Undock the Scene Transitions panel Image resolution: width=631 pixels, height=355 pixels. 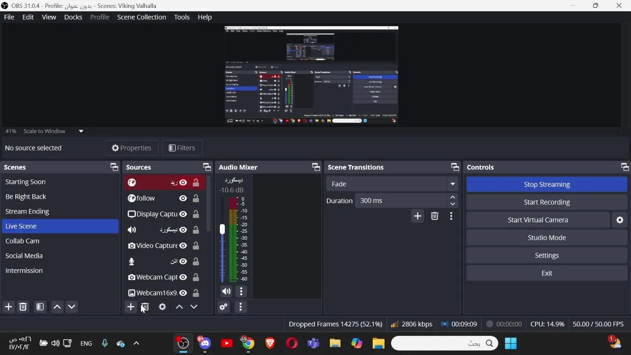[x=455, y=167]
